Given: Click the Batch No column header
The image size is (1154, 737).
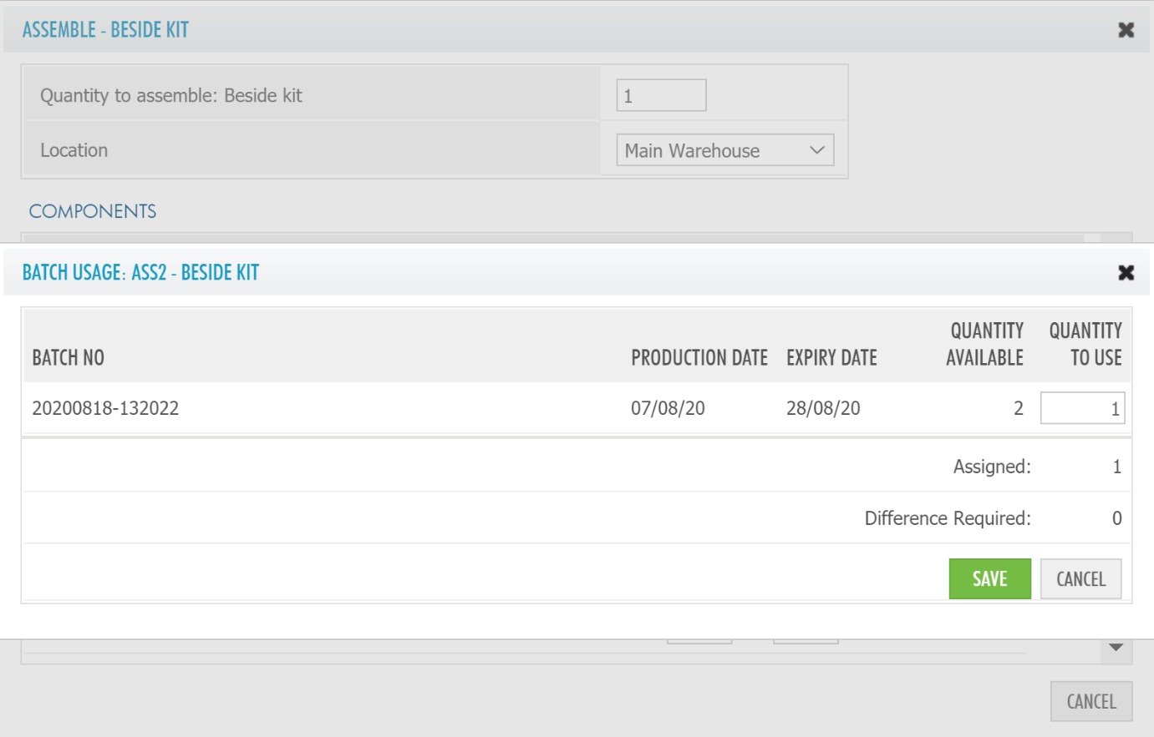Looking at the screenshot, I should pos(69,358).
